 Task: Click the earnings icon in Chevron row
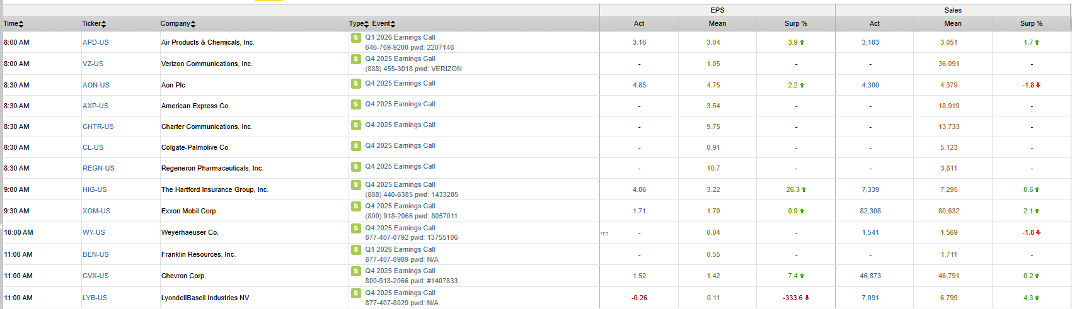click(x=356, y=271)
